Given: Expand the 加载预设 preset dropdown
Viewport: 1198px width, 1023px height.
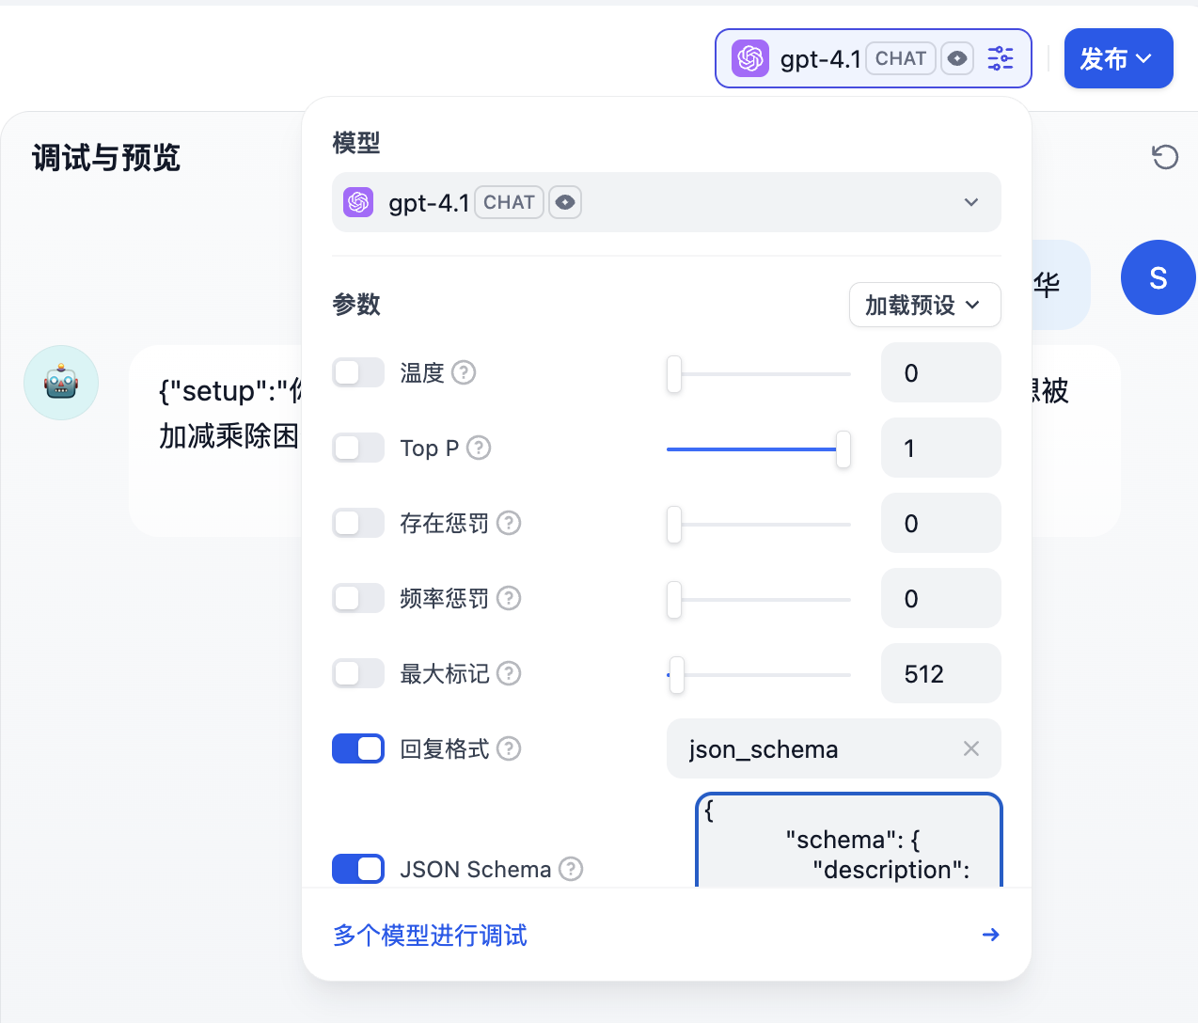Looking at the screenshot, I should tap(924, 306).
